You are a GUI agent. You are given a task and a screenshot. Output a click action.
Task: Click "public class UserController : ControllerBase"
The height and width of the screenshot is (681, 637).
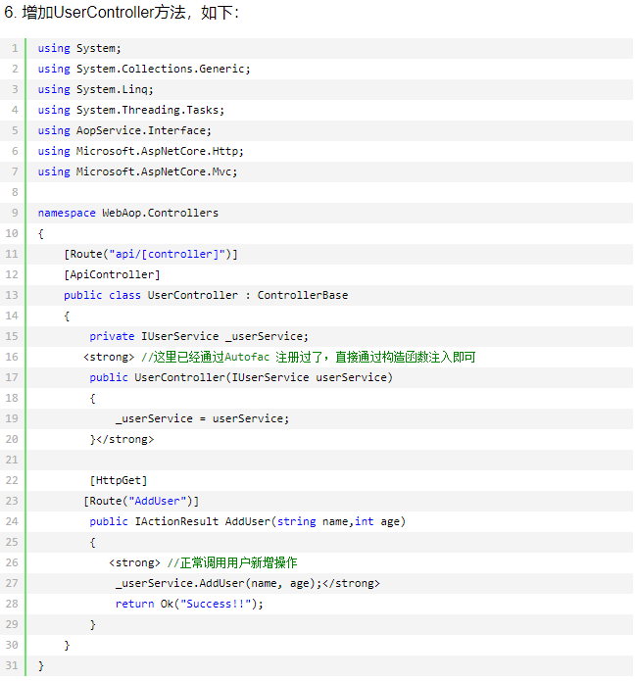click(206, 295)
